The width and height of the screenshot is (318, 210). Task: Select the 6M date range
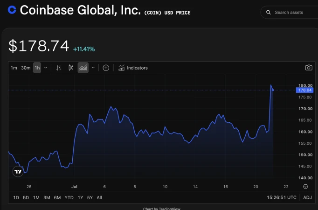click(57, 197)
